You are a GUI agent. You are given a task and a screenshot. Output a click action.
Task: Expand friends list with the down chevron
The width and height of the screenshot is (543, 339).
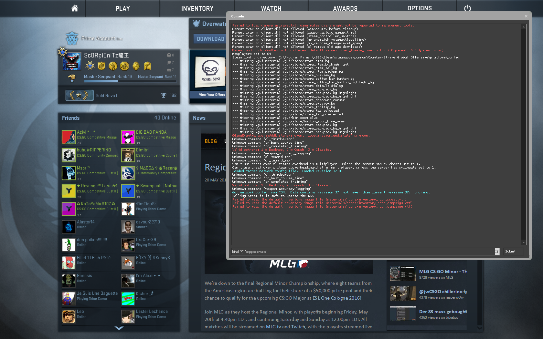tap(119, 328)
